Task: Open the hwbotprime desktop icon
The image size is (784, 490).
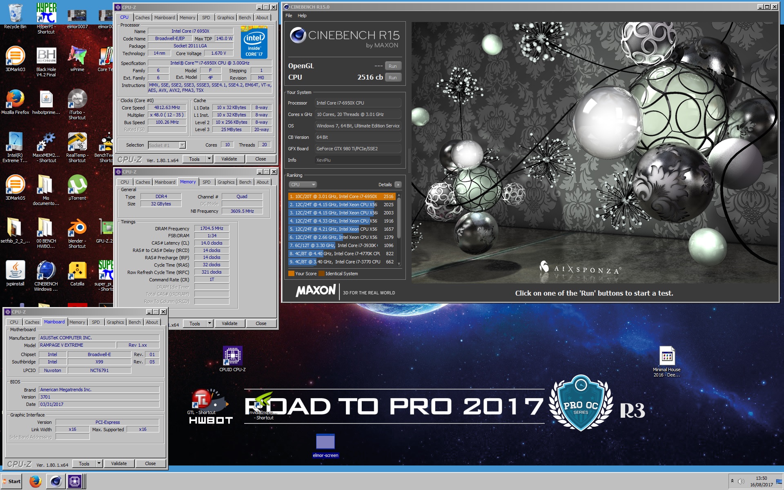Action: point(46,101)
